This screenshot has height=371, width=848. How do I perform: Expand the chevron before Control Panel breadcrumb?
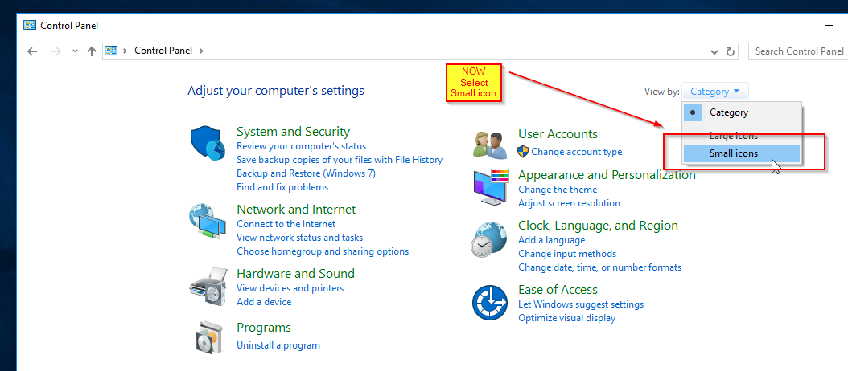coord(125,51)
